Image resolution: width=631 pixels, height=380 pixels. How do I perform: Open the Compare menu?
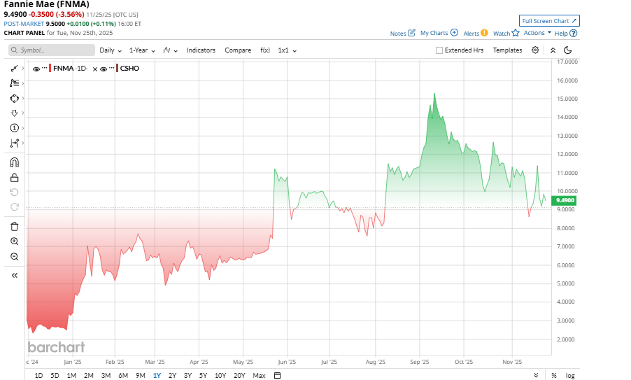[238, 50]
